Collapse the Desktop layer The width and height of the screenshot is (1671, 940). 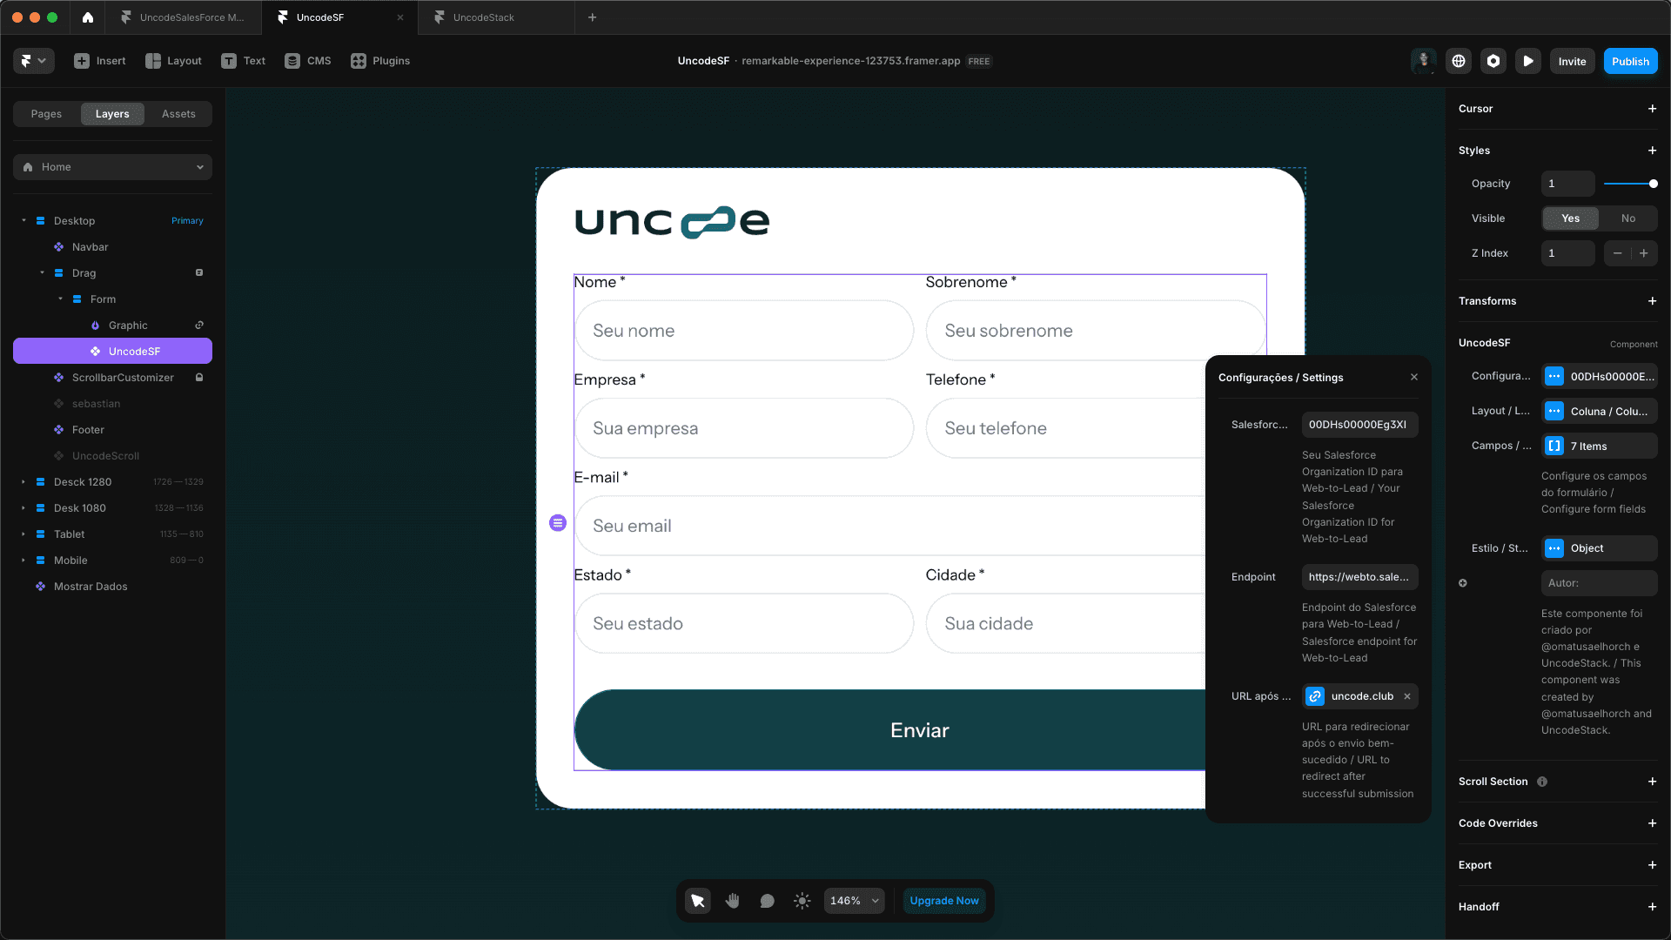(23, 221)
